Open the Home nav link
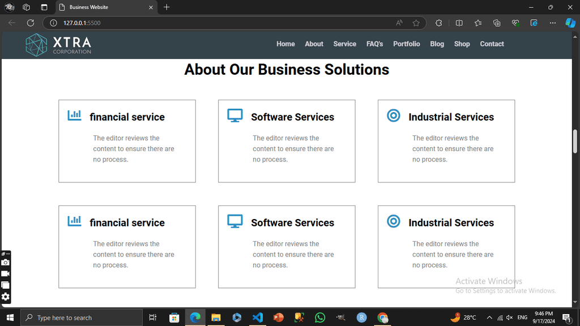Viewport: 580px width, 326px height. [x=285, y=44]
